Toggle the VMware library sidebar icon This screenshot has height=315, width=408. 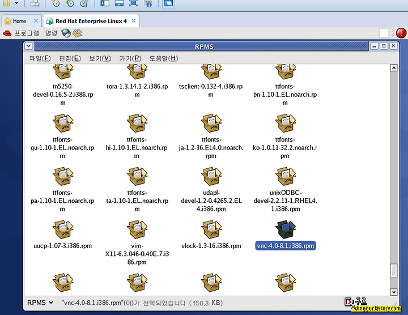tap(105, 3)
